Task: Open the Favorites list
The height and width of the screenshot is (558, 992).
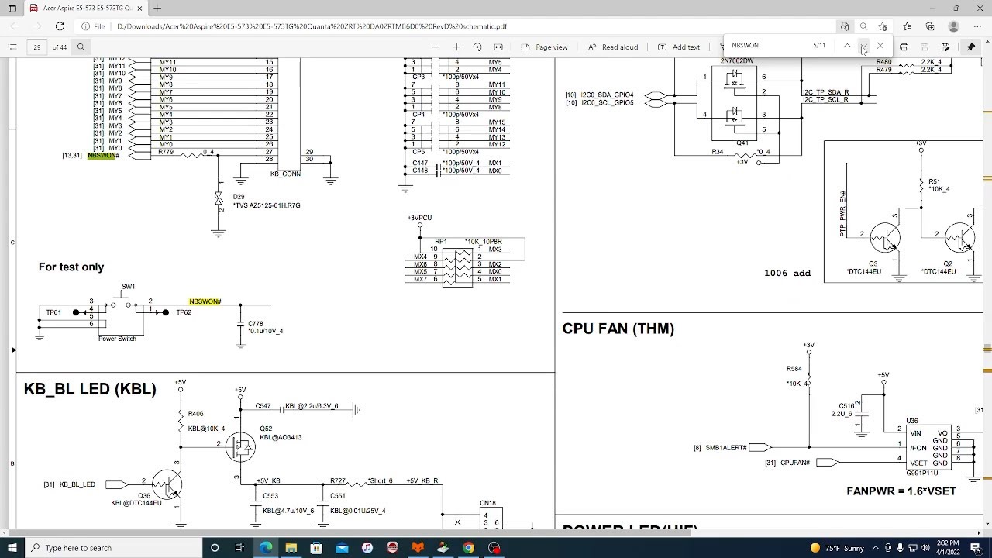Action: tap(908, 26)
